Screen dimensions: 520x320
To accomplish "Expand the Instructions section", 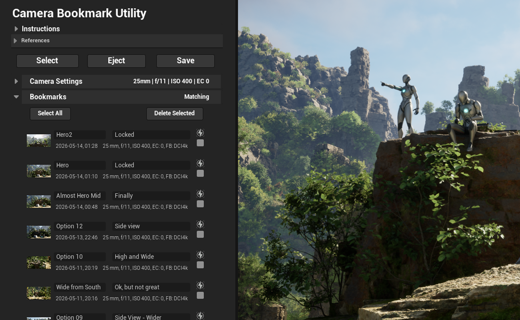I will [16, 29].
